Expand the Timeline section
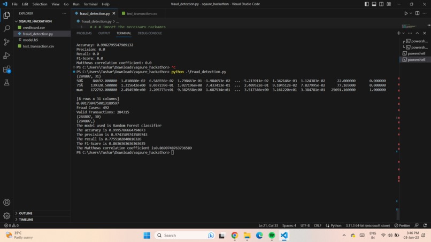 click(26, 220)
